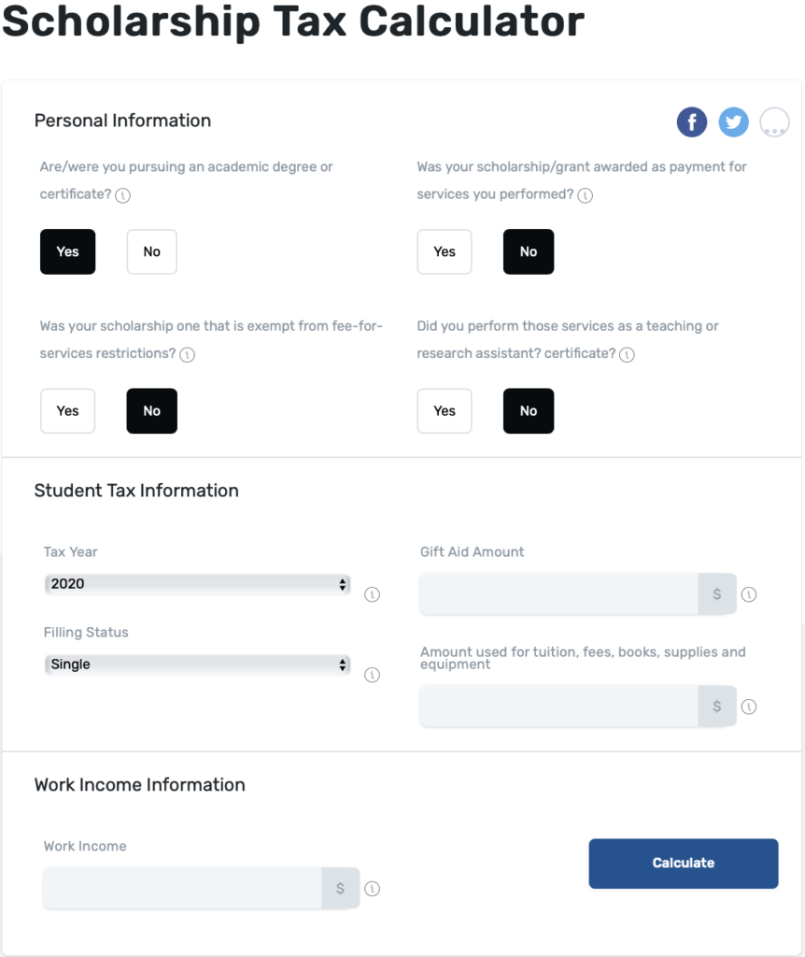Select Yes for teaching or research assistant
Viewport: 805px width, 957px height.
pos(445,411)
